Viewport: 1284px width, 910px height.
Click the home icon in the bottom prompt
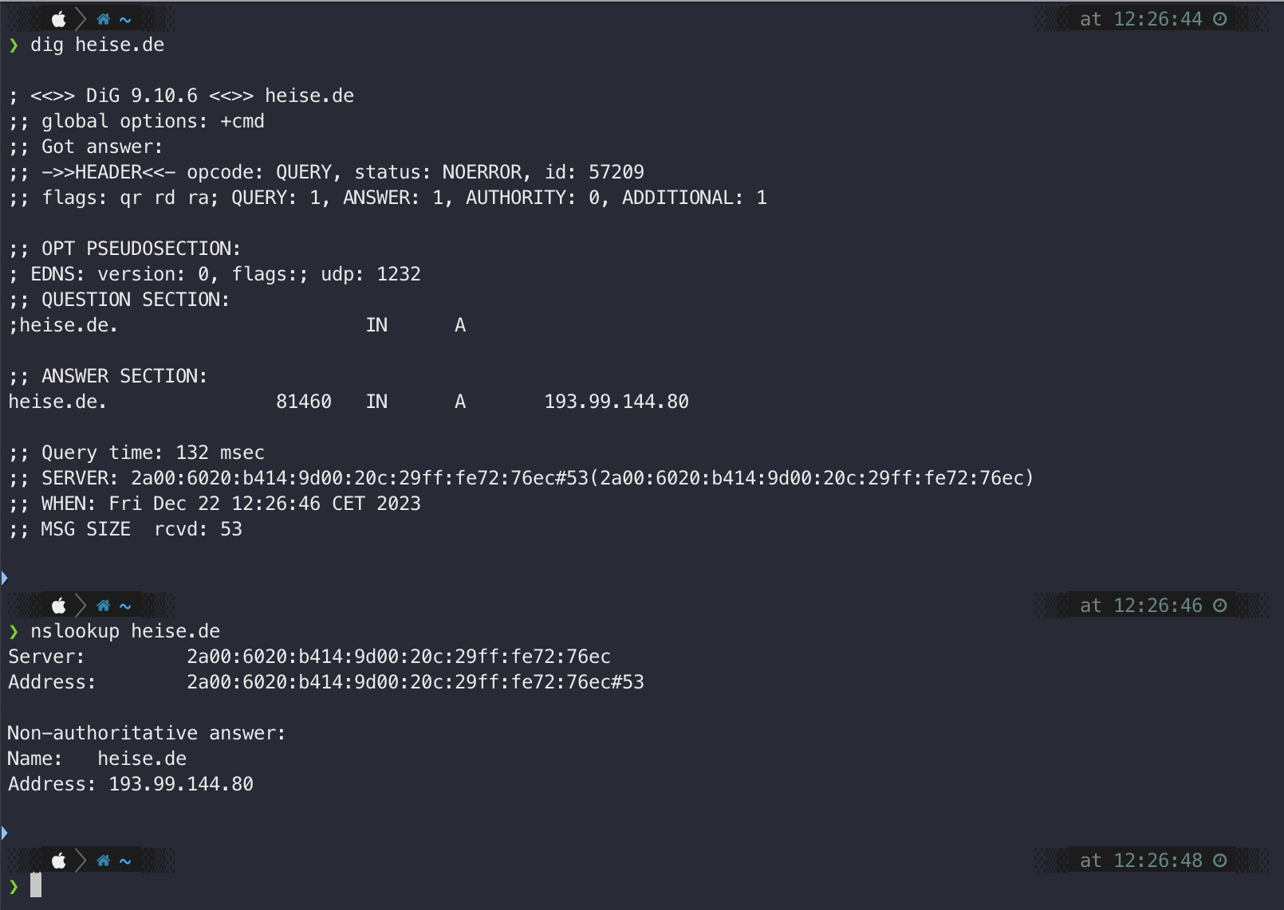[x=103, y=861]
